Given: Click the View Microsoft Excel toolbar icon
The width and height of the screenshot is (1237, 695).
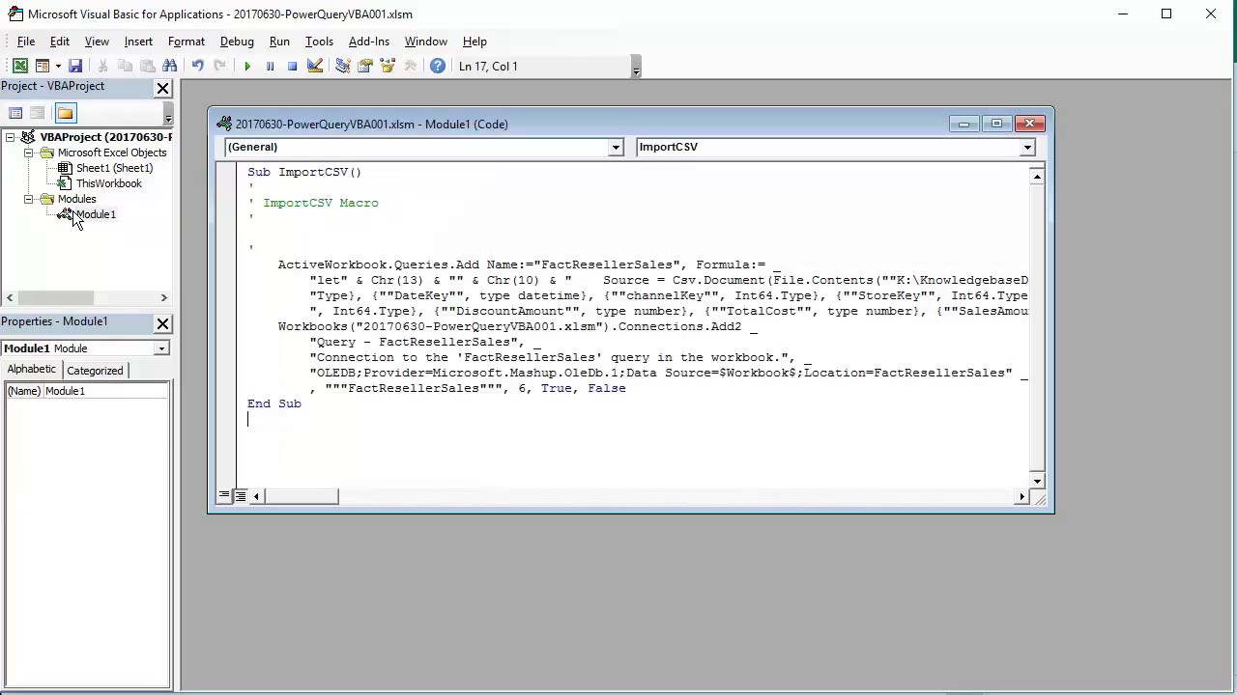Looking at the screenshot, I should (19, 66).
